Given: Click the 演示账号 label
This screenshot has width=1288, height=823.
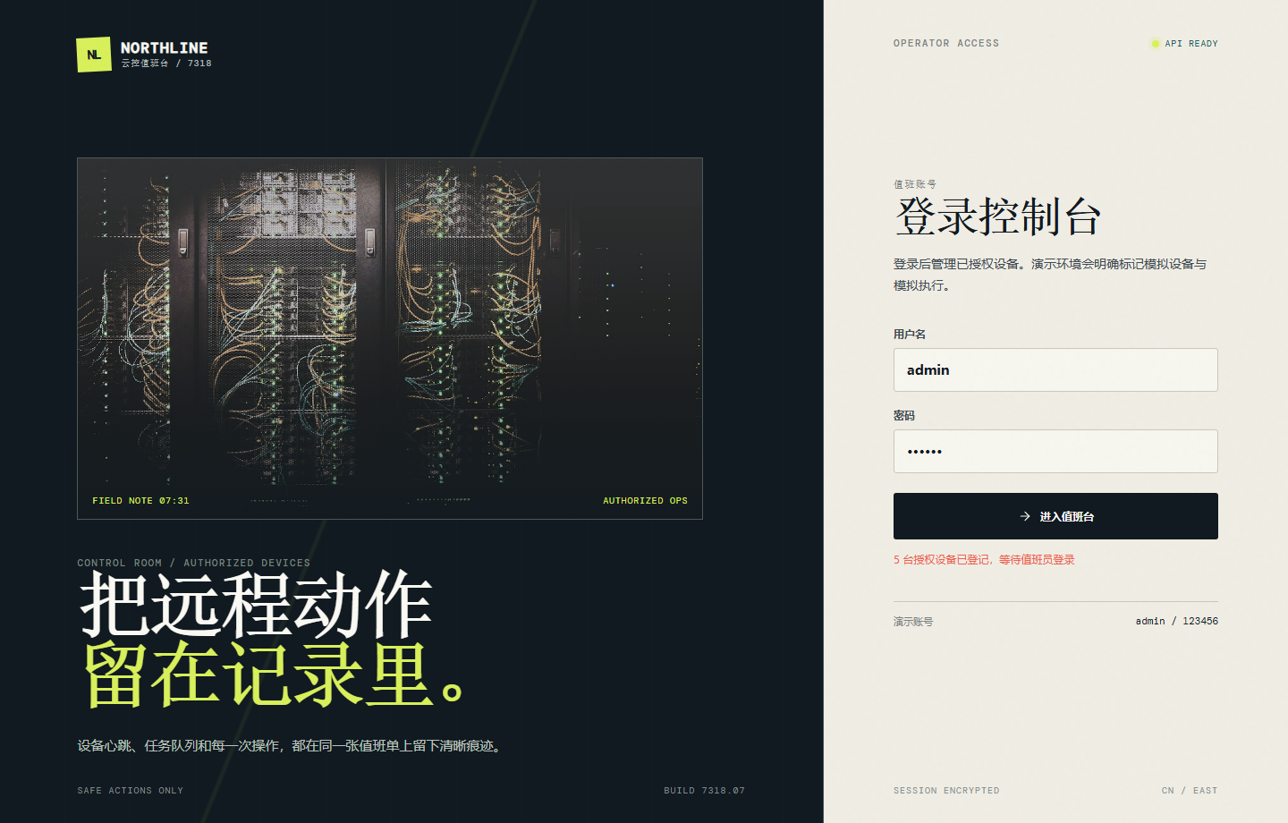Looking at the screenshot, I should pos(913,621).
